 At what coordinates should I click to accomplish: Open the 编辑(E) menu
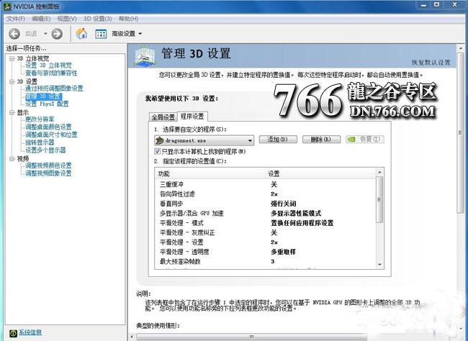click(x=41, y=19)
